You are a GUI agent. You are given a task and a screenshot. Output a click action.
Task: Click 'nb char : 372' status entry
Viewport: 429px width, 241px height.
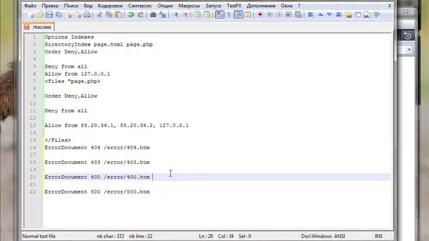110,236
